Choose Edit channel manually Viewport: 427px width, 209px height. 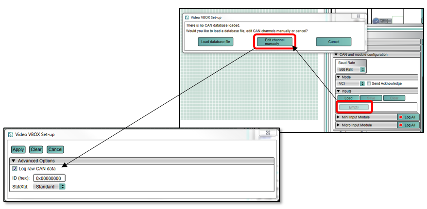click(x=275, y=42)
